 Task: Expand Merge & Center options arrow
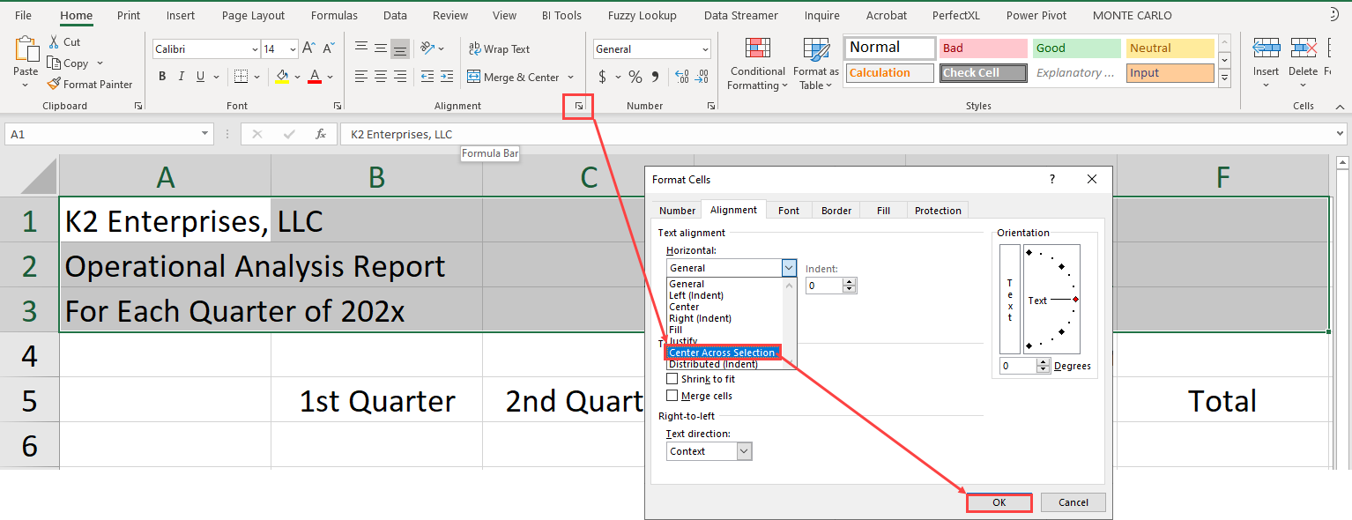coord(571,78)
